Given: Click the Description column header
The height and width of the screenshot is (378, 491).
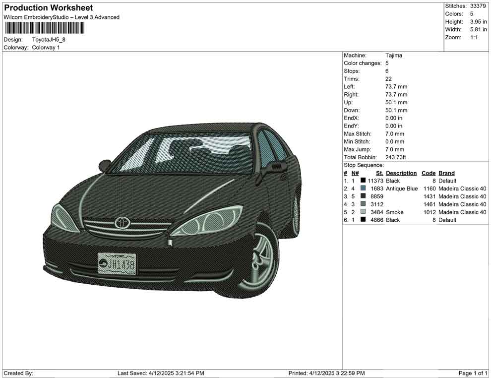Looking at the screenshot, I should [x=401, y=173].
